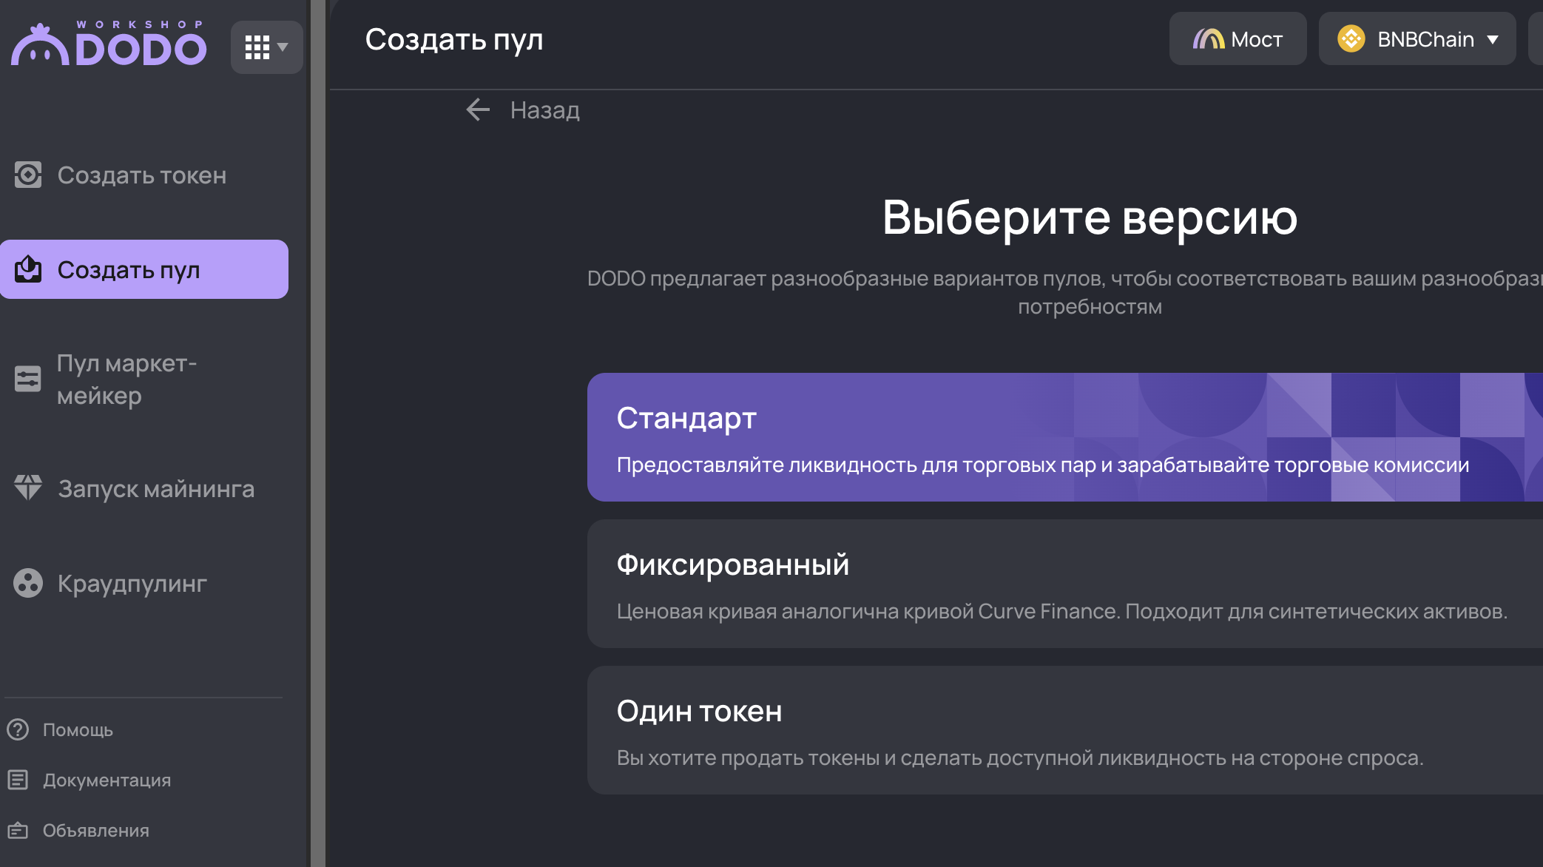Open the Документация link

pyautogui.click(x=107, y=780)
